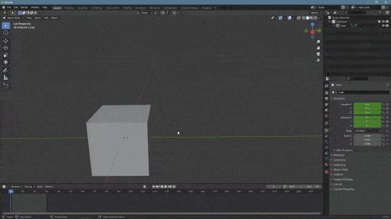Open the Physics properties tab
This screenshot has height=219, width=391.
(x=326, y=147)
